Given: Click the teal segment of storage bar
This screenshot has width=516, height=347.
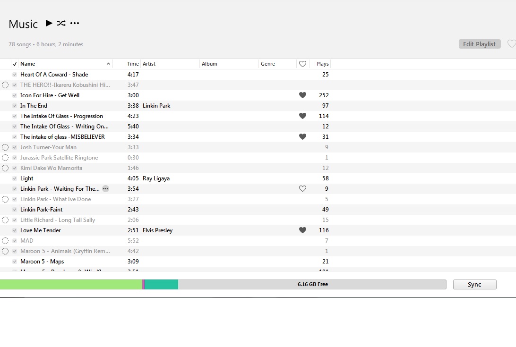Looking at the screenshot, I should pos(161,285).
